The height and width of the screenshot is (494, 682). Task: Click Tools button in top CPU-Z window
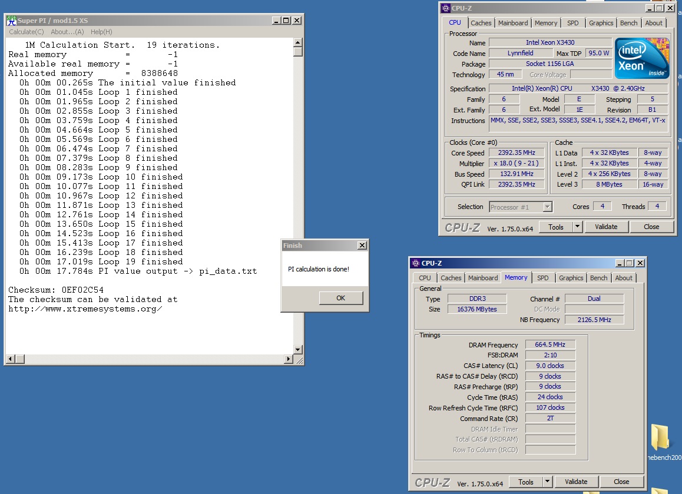[555, 227]
